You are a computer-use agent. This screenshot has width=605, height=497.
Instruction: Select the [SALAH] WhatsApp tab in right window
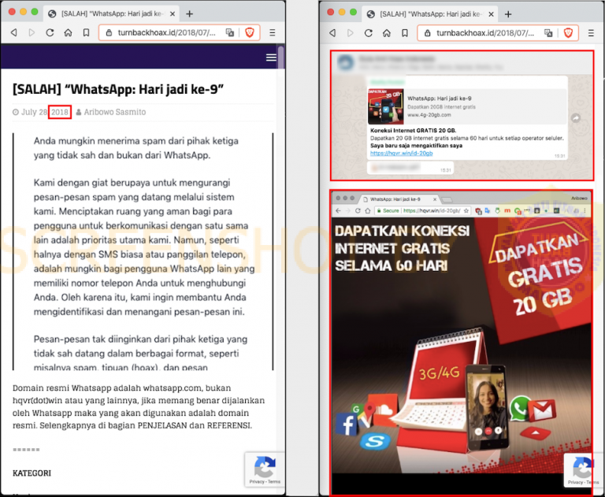[x=430, y=14]
